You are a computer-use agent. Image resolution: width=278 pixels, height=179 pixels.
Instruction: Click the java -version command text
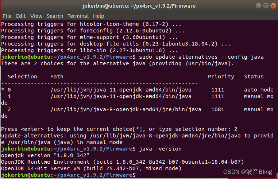click(x=160, y=149)
